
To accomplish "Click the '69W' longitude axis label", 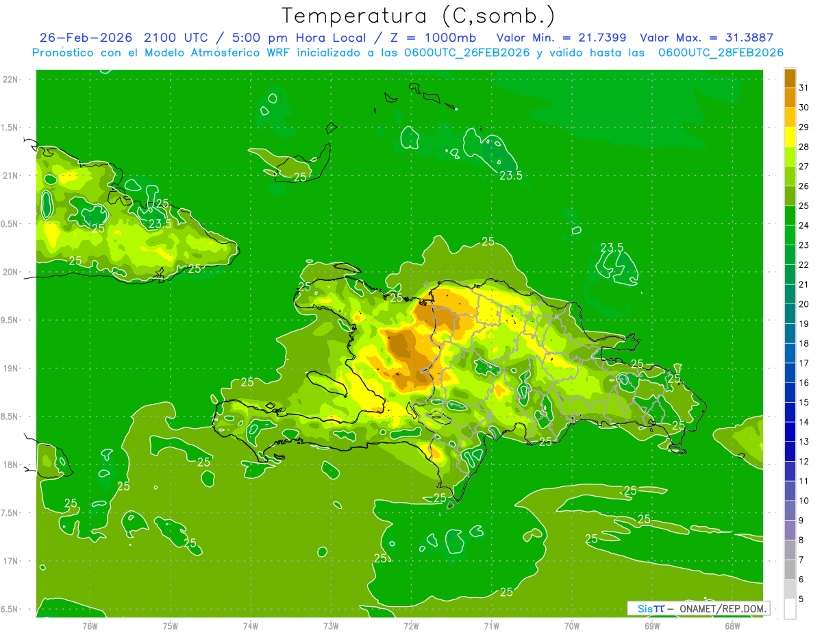I will 652,625.
